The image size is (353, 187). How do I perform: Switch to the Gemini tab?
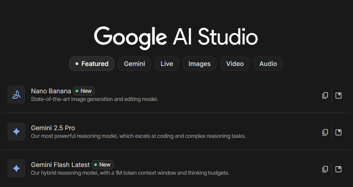[x=134, y=64]
